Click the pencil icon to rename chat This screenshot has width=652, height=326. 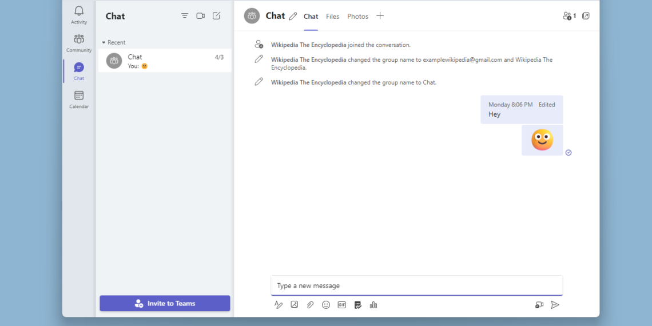point(293,16)
